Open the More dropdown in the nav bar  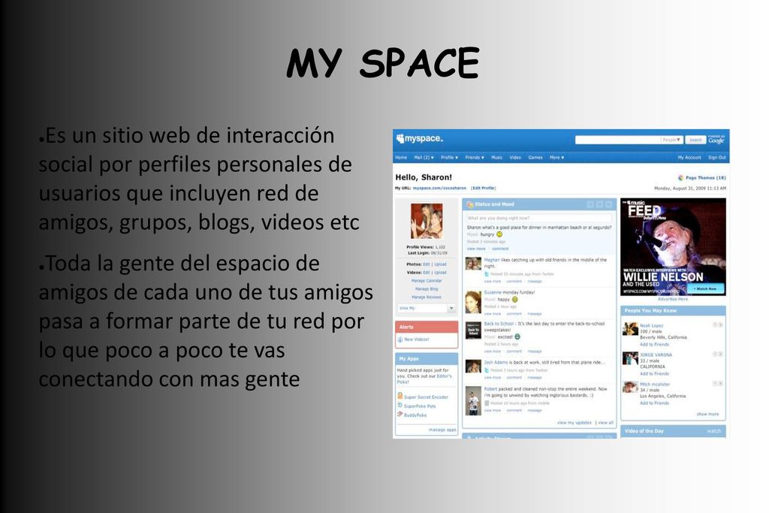click(x=556, y=158)
